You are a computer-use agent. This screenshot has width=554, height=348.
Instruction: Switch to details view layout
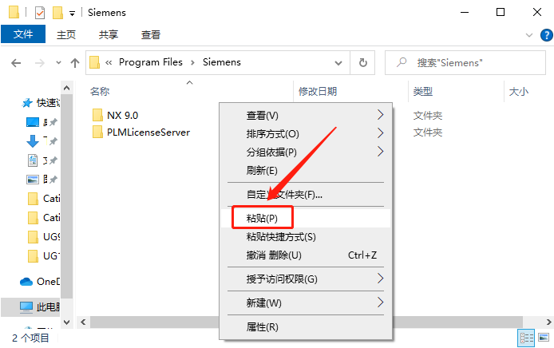coord(526,338)
